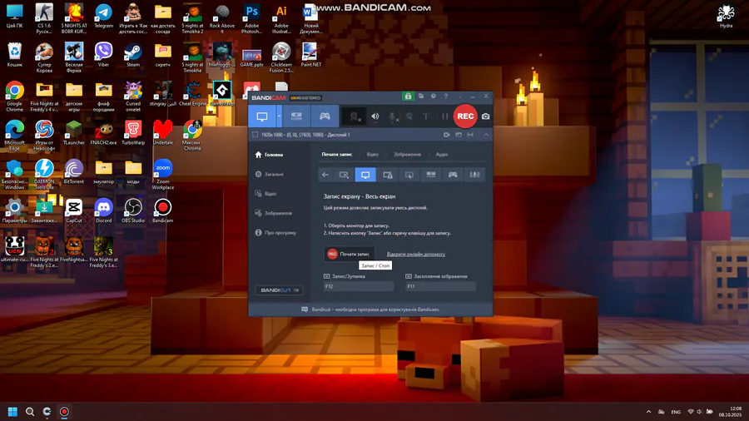
Task: Switch to the Аудіо tab
Action: pos(441,154)
